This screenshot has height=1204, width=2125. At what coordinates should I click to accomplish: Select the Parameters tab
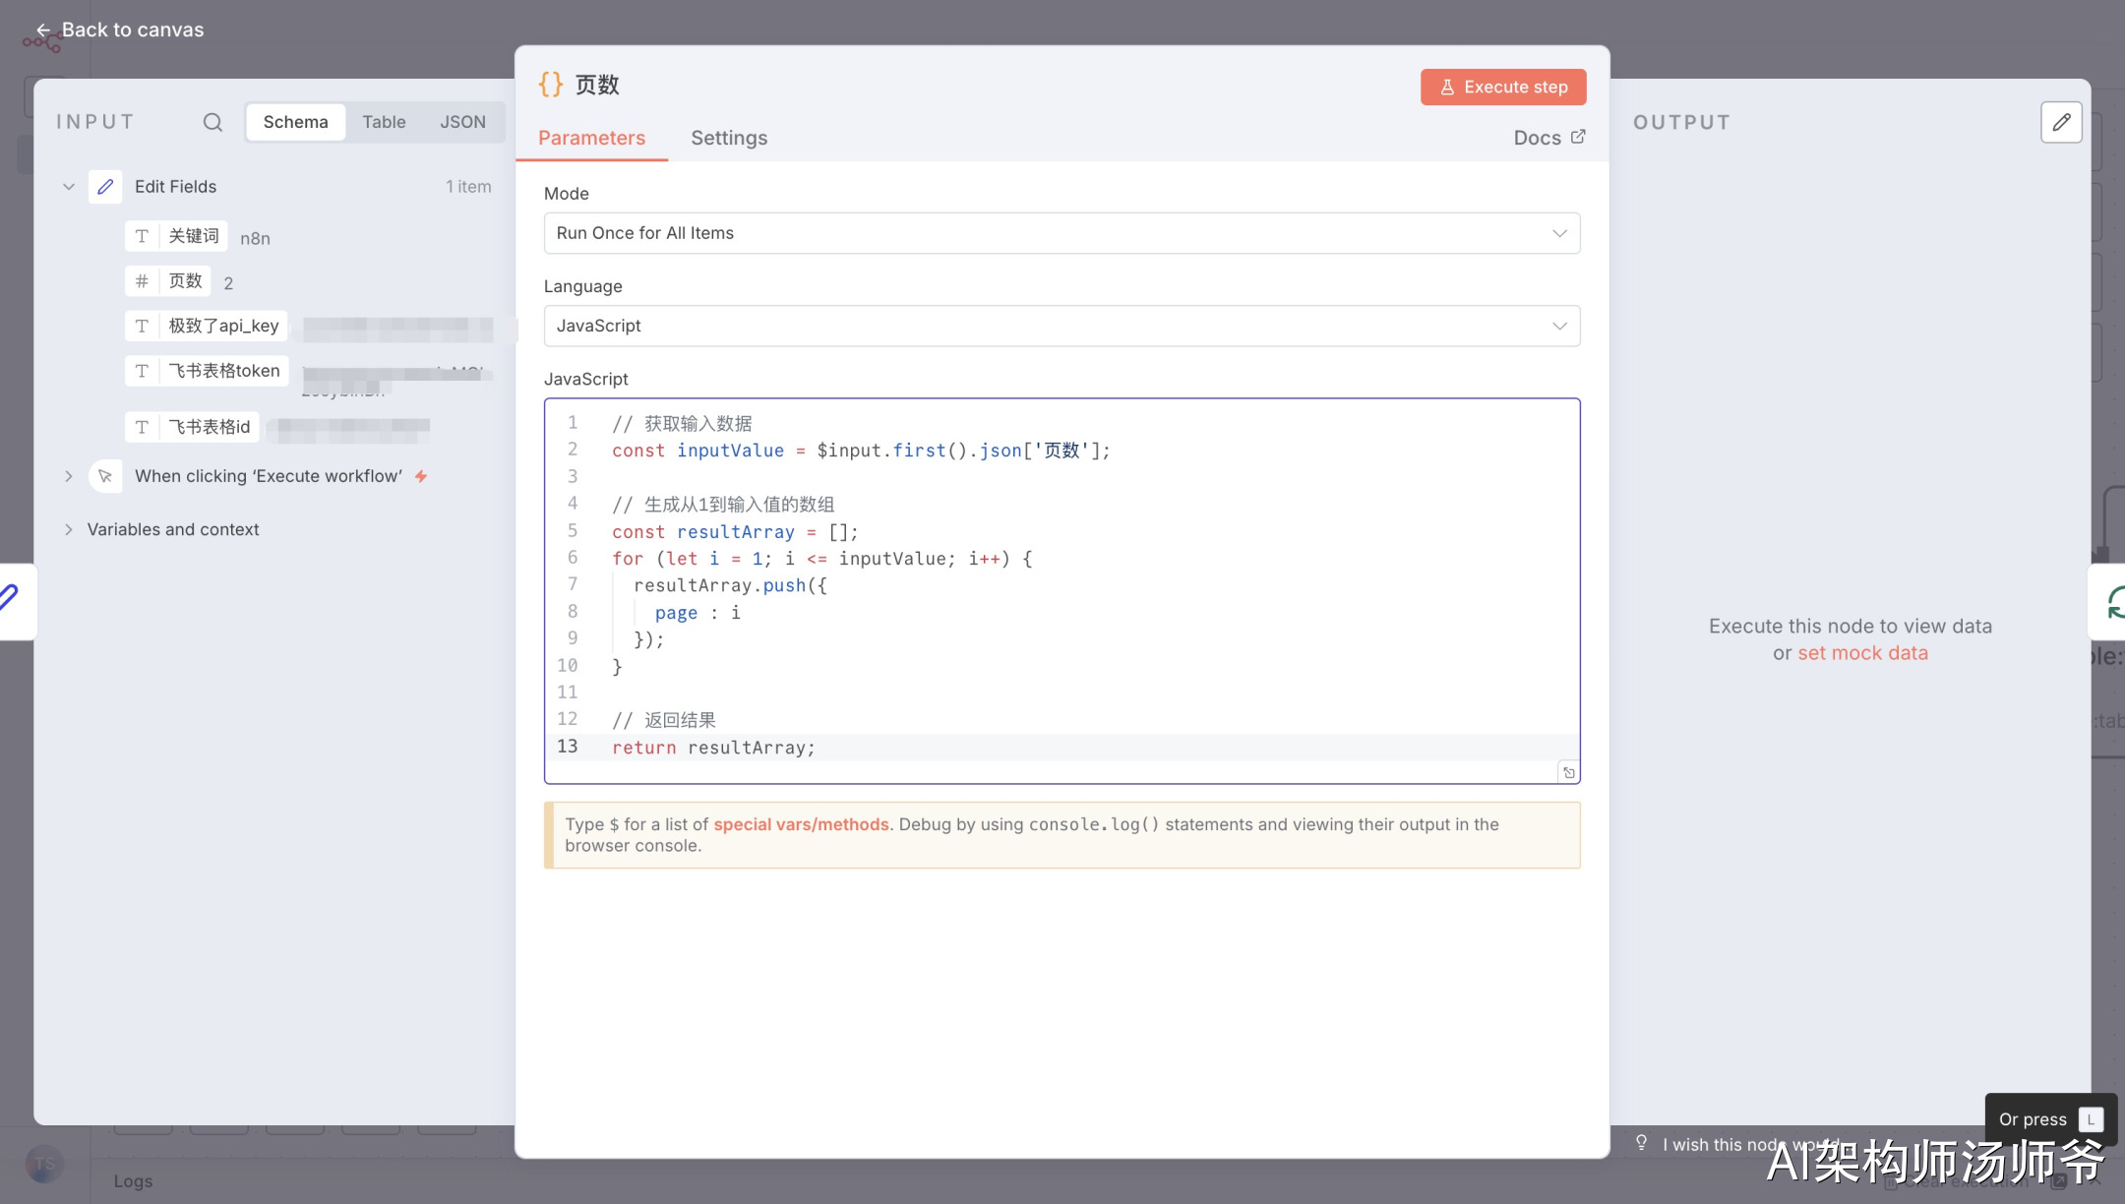(x=591, y=138)
